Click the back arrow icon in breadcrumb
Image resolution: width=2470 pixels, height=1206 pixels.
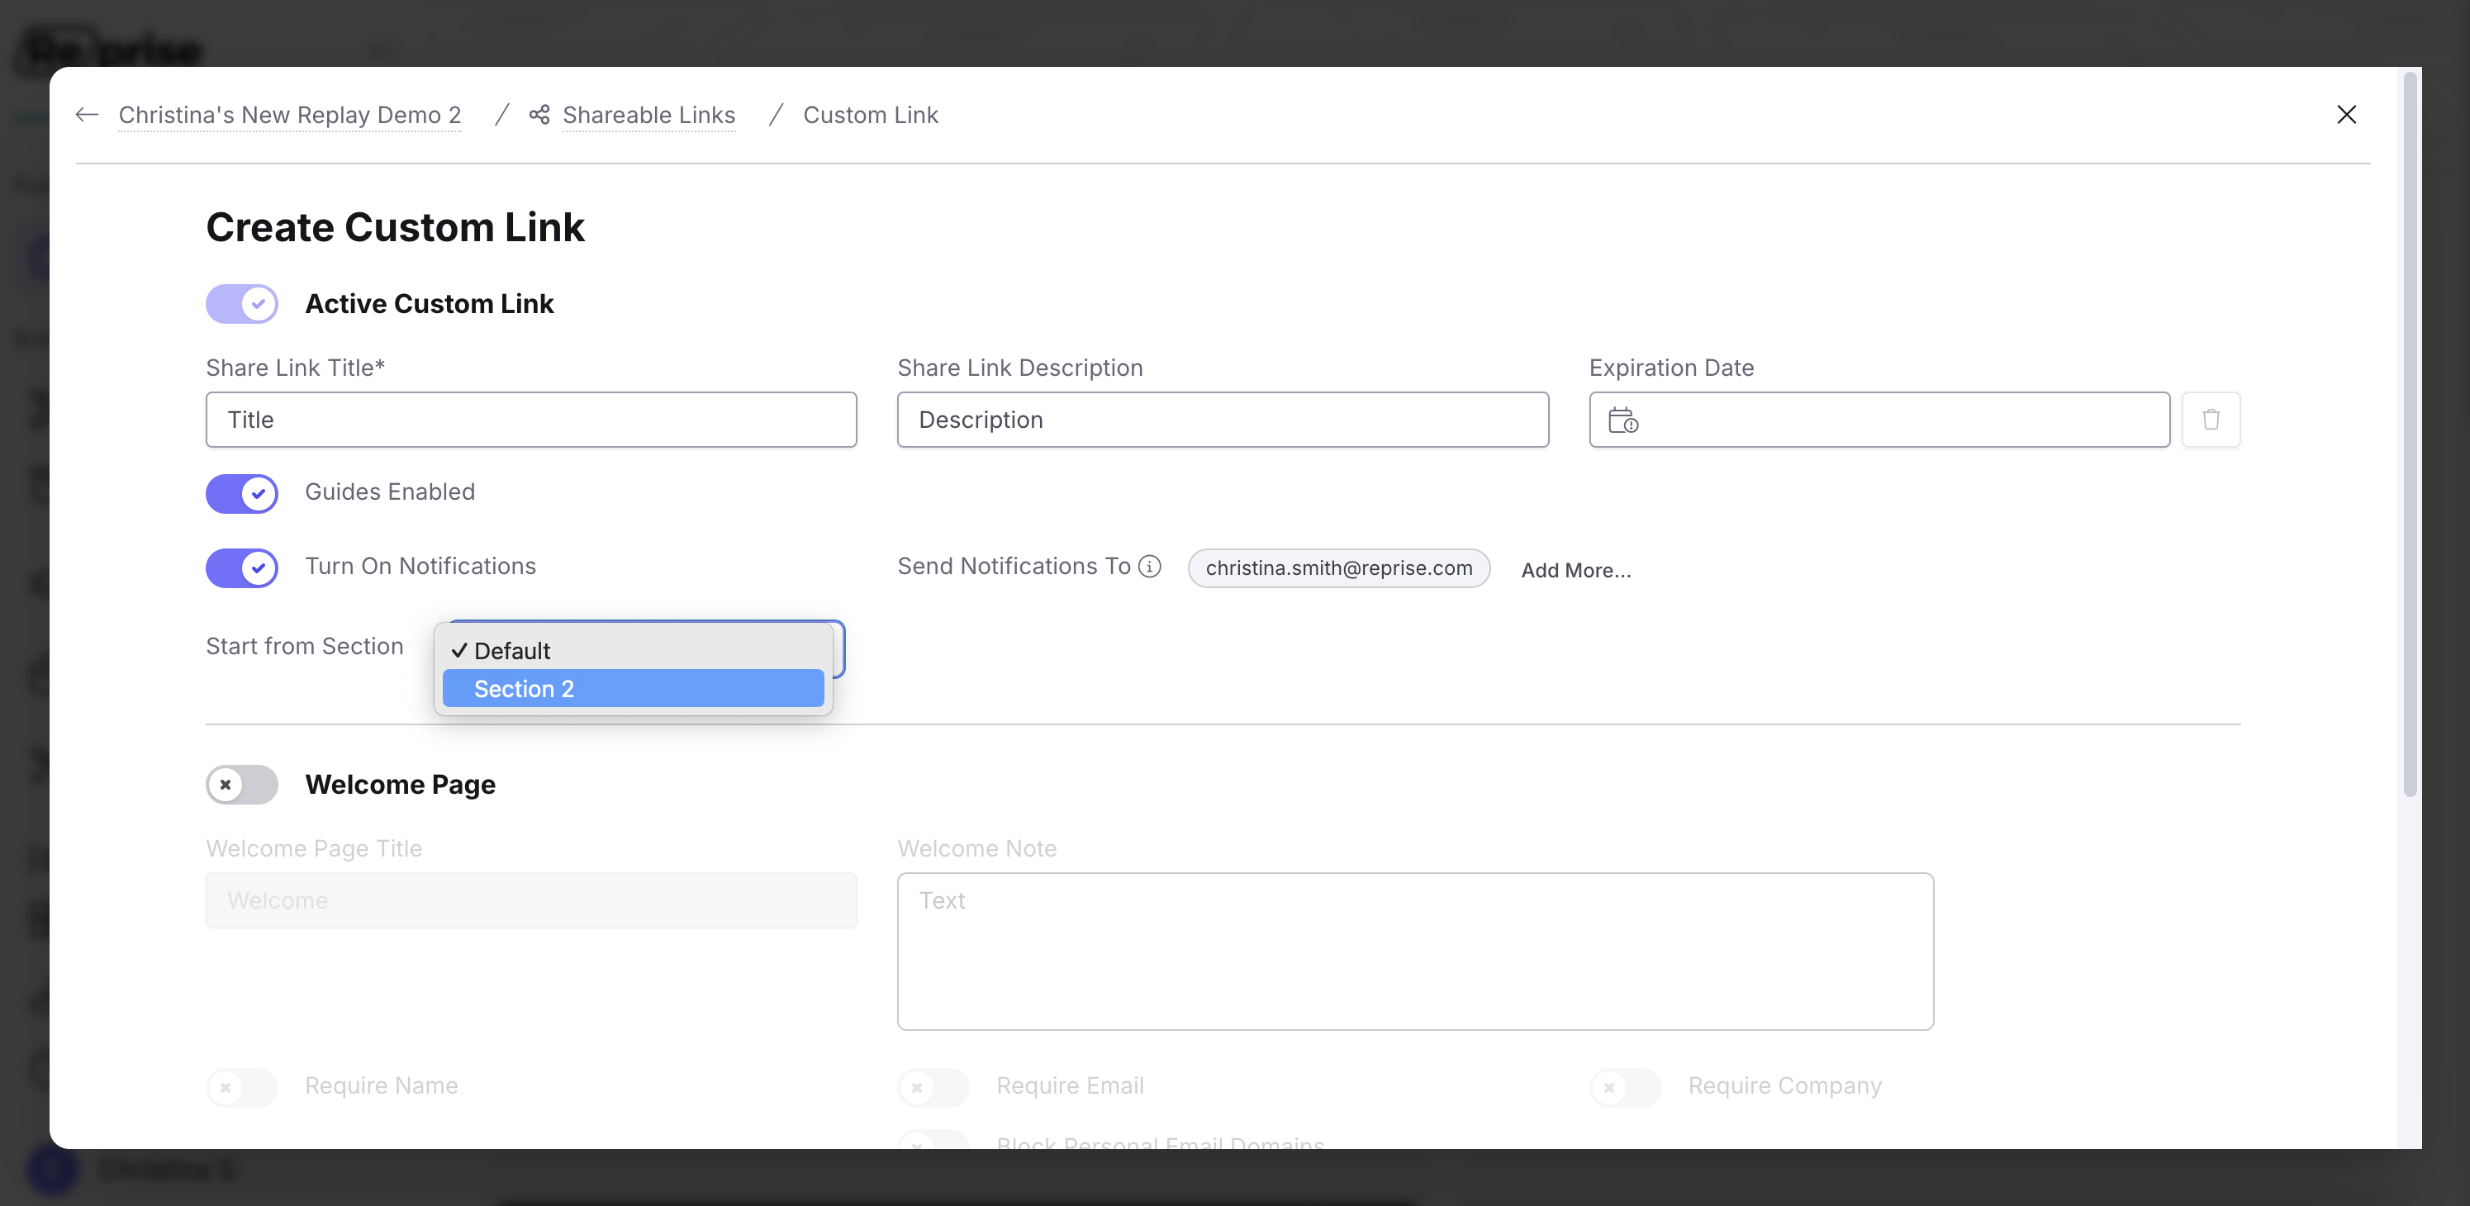click(x=88, y=114)
